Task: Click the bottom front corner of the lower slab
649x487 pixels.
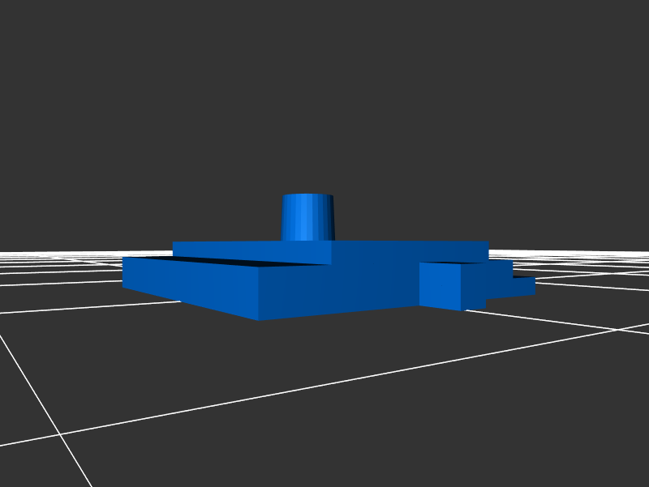Action: (x=259, y=318)
